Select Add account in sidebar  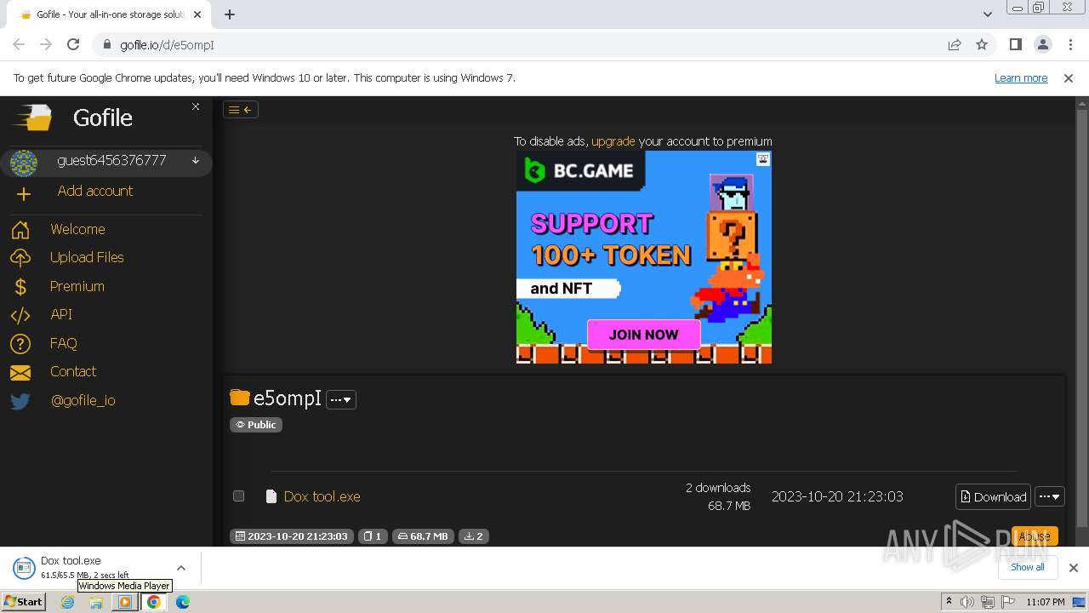coord(94,191)
